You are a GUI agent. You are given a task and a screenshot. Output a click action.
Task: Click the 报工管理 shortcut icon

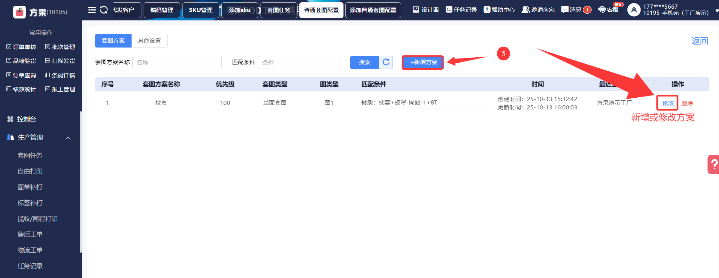(x=48, y=89)
